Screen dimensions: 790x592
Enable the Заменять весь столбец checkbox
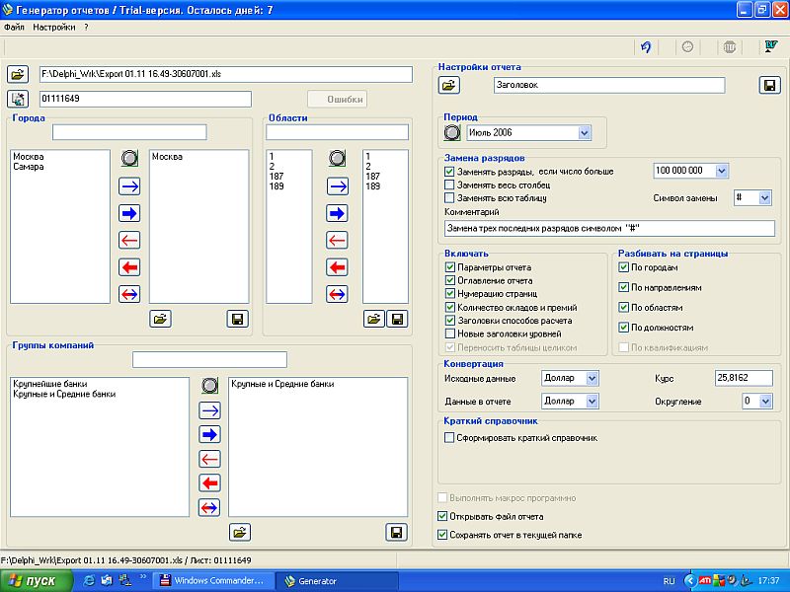[450, 185]
